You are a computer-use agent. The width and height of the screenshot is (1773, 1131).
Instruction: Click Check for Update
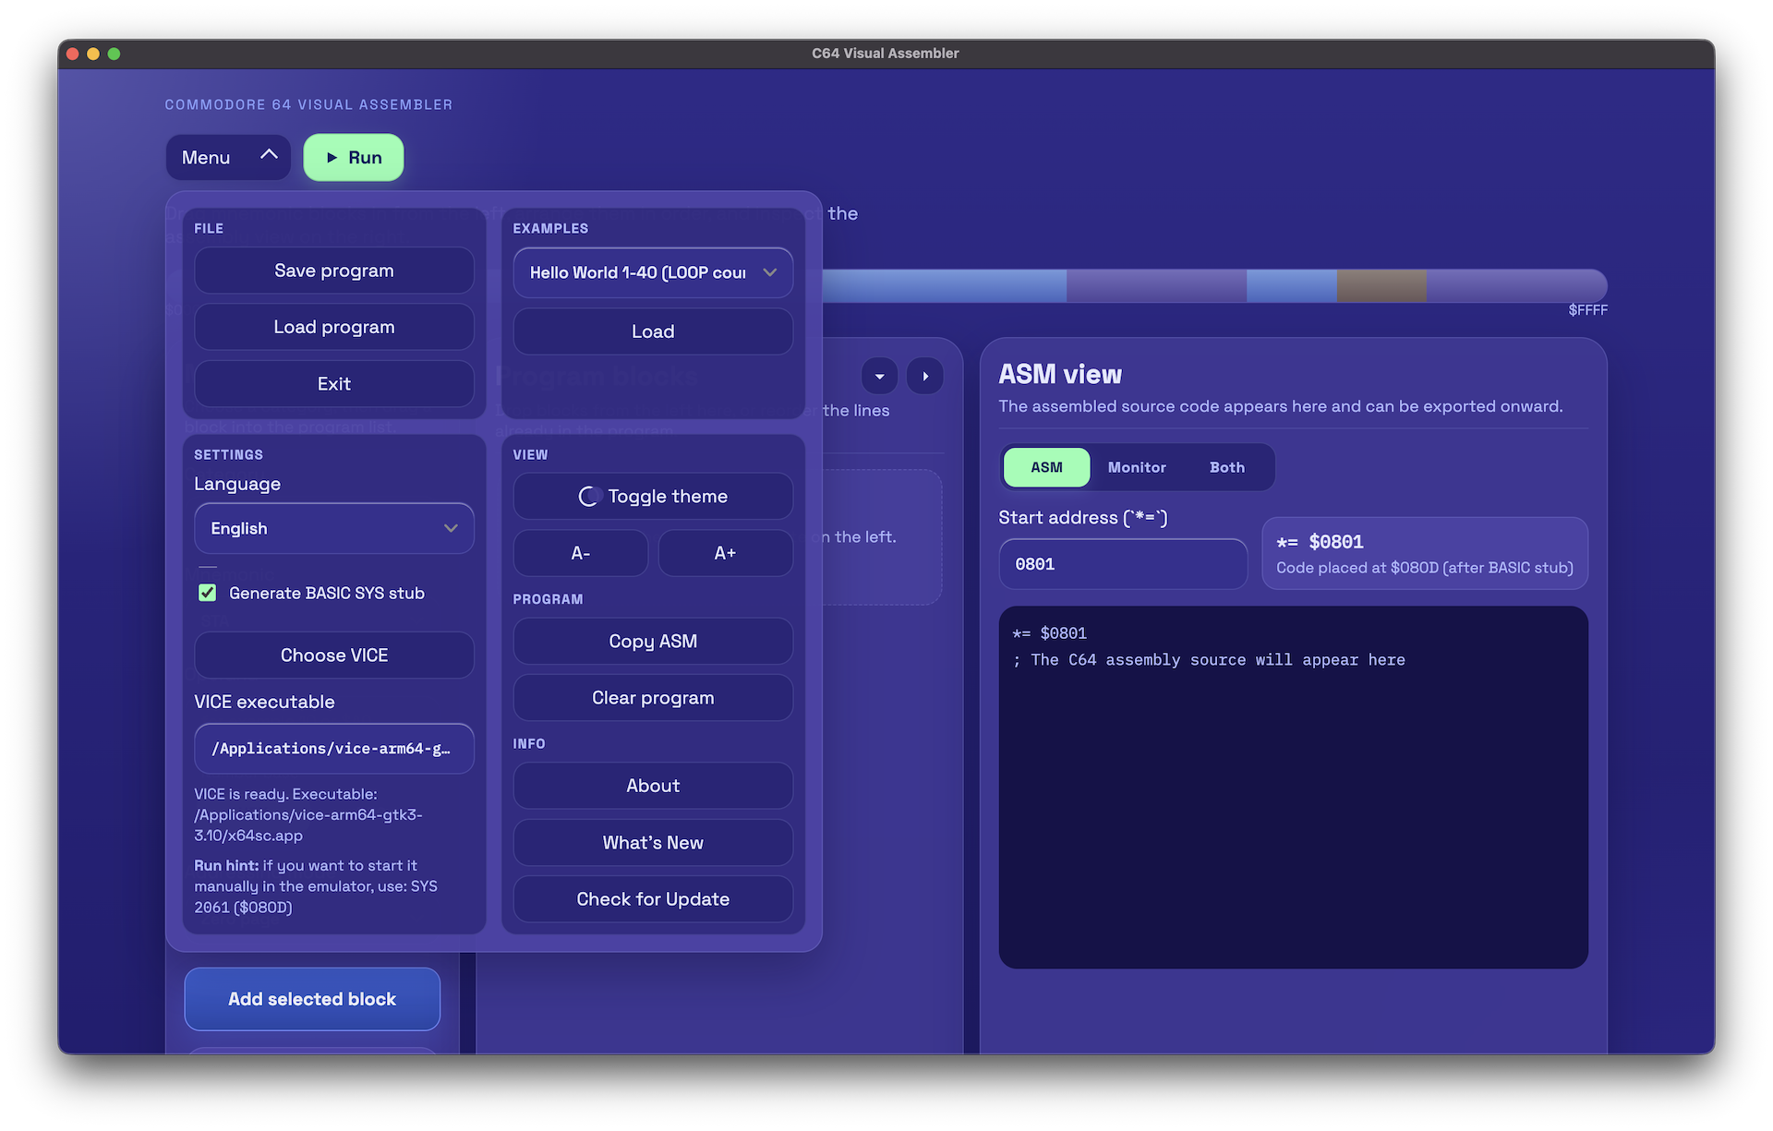click(653, 899)
